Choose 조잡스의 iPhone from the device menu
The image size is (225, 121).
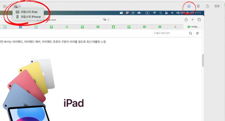click(x=28, y=17)
